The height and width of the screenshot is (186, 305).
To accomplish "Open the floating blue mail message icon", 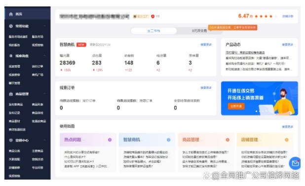I will tap(295, 163).
